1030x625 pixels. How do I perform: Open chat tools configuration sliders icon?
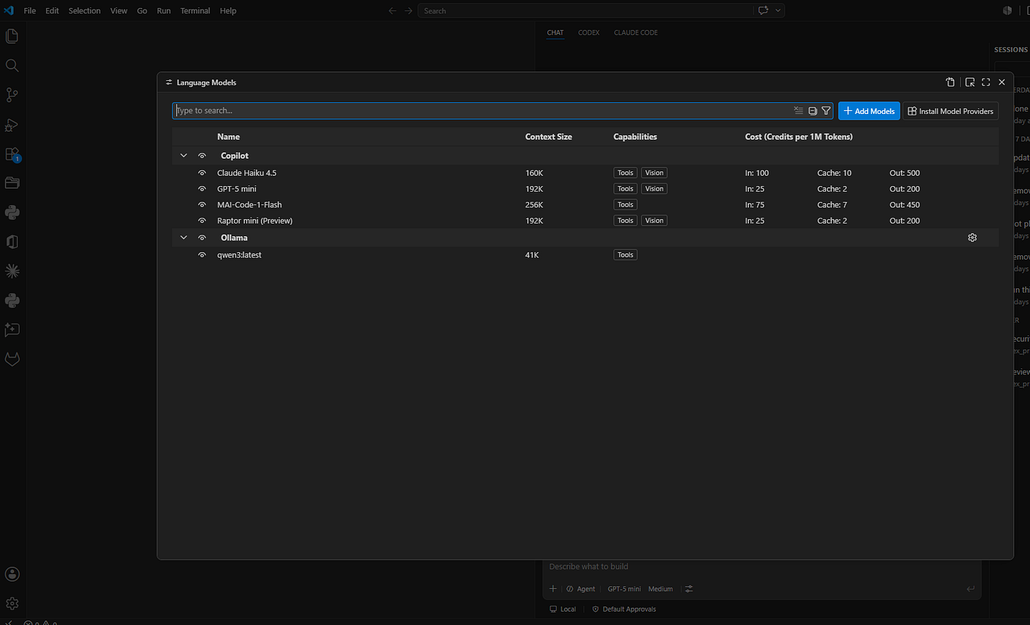pos(689,589)
